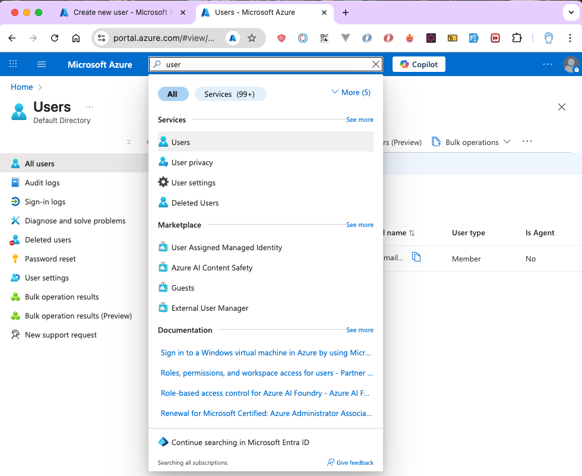Filter search results by Services (99+)

[230, 93]
